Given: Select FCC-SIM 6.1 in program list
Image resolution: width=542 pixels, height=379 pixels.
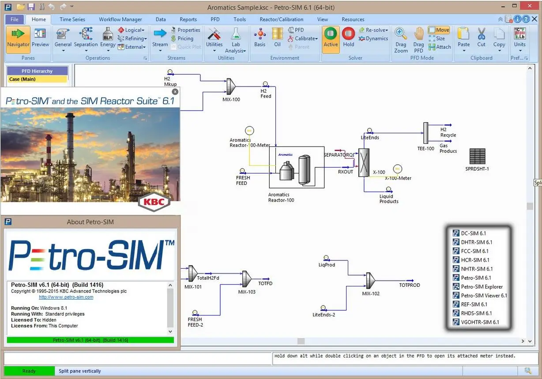Looking at the screenshot, I should tap(470, 251).
